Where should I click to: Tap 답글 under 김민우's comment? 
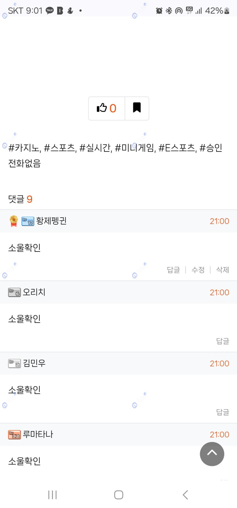click(x=223, y=412)
